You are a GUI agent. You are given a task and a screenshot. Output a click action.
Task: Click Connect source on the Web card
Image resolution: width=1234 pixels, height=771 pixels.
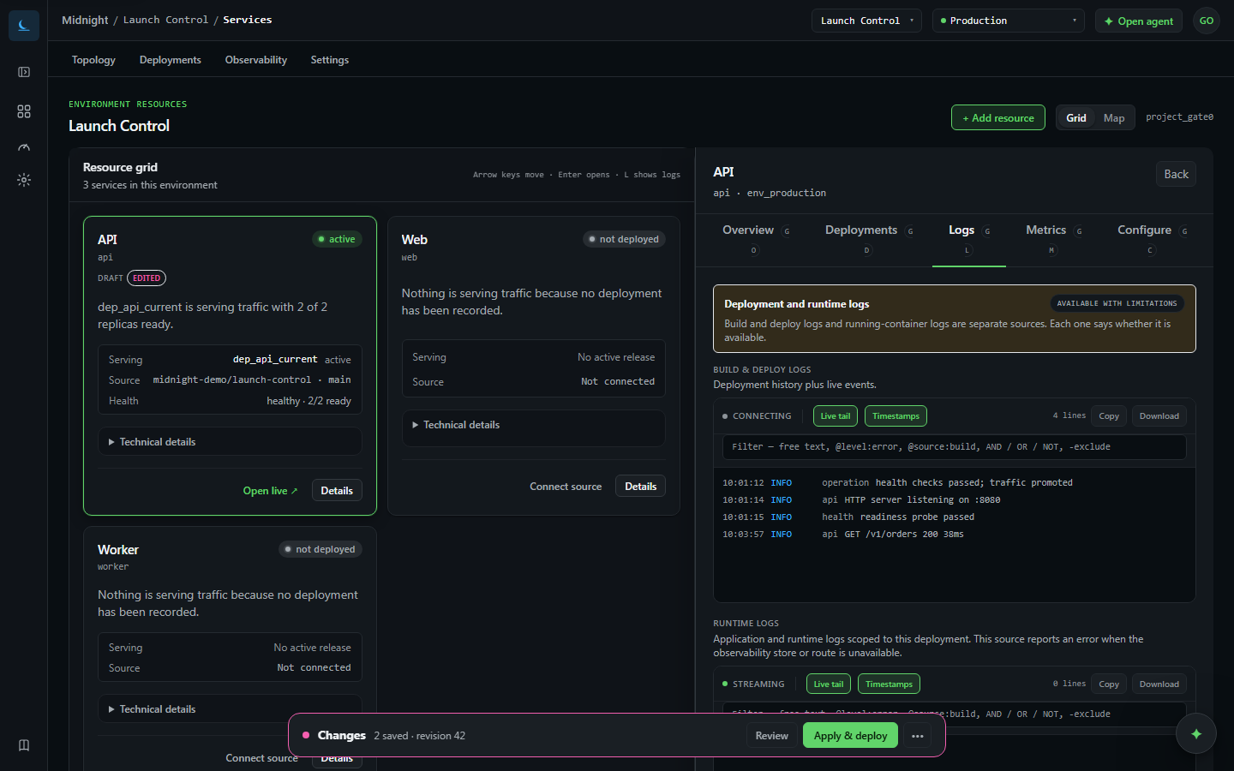click(x=566, y=487)
